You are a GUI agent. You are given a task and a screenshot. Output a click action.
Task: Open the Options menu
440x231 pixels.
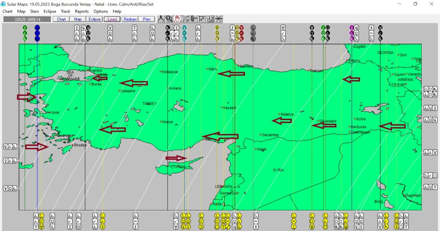[x=101, y=12]
